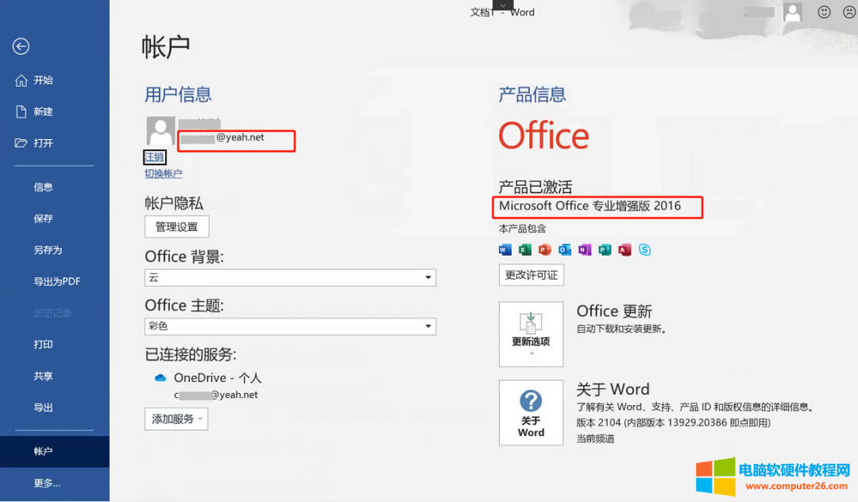The height and width of the screenshot is (502, 858).
Task: Click the 注销 sign out link
Action: pyautogui.click(x=154, y=157)
